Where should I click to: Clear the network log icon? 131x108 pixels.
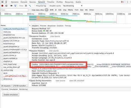click(6, 6)
